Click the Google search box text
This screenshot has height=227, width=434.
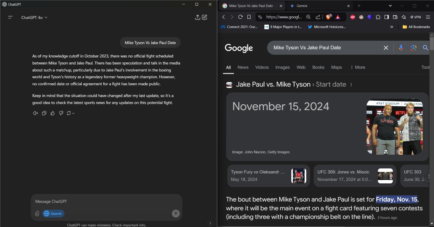307,47
